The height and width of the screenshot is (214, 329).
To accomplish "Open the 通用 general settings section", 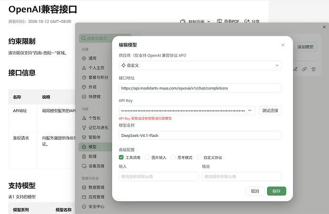I will 93,58.
